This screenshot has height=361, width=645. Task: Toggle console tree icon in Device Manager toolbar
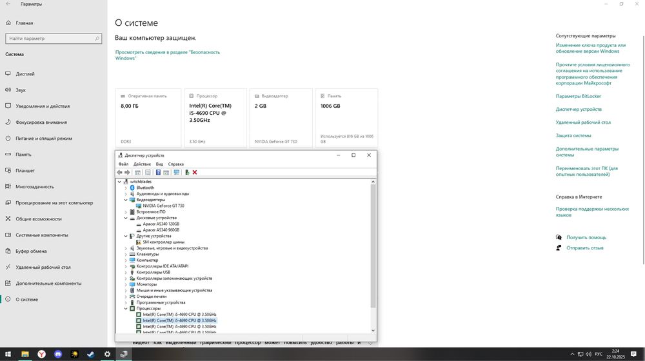[x=138, y=172]
